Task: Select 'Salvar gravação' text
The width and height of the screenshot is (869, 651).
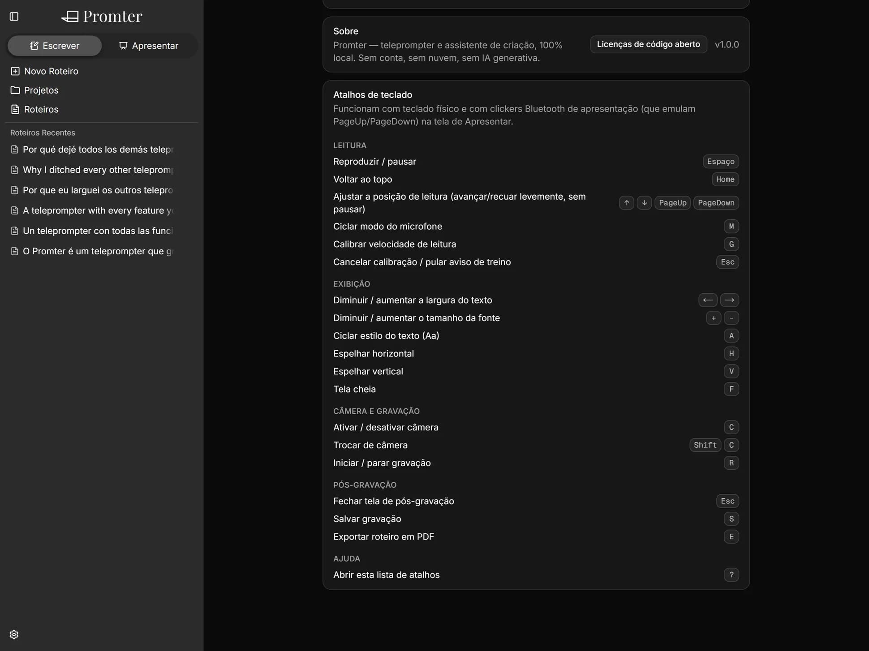Action: click(x=367, y=519)
